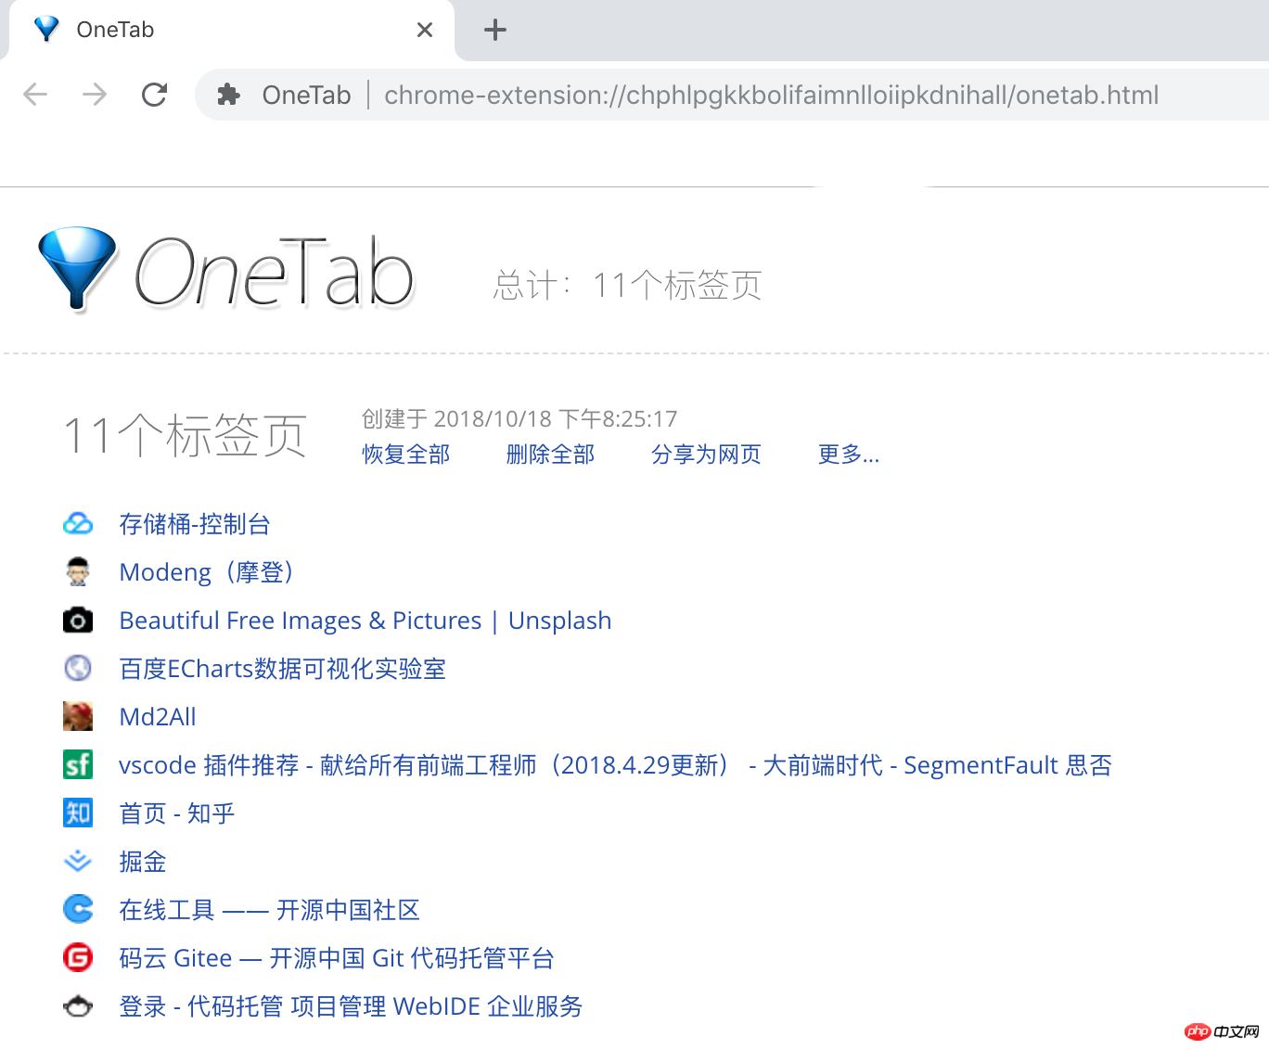Click 分享为网页 share link
Screen dimensions: 1269x1050
pos(706,455)
